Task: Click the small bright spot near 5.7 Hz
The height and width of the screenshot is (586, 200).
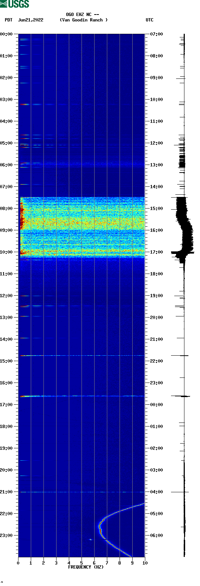Action: pyautogui.click(x=90, y=539)
